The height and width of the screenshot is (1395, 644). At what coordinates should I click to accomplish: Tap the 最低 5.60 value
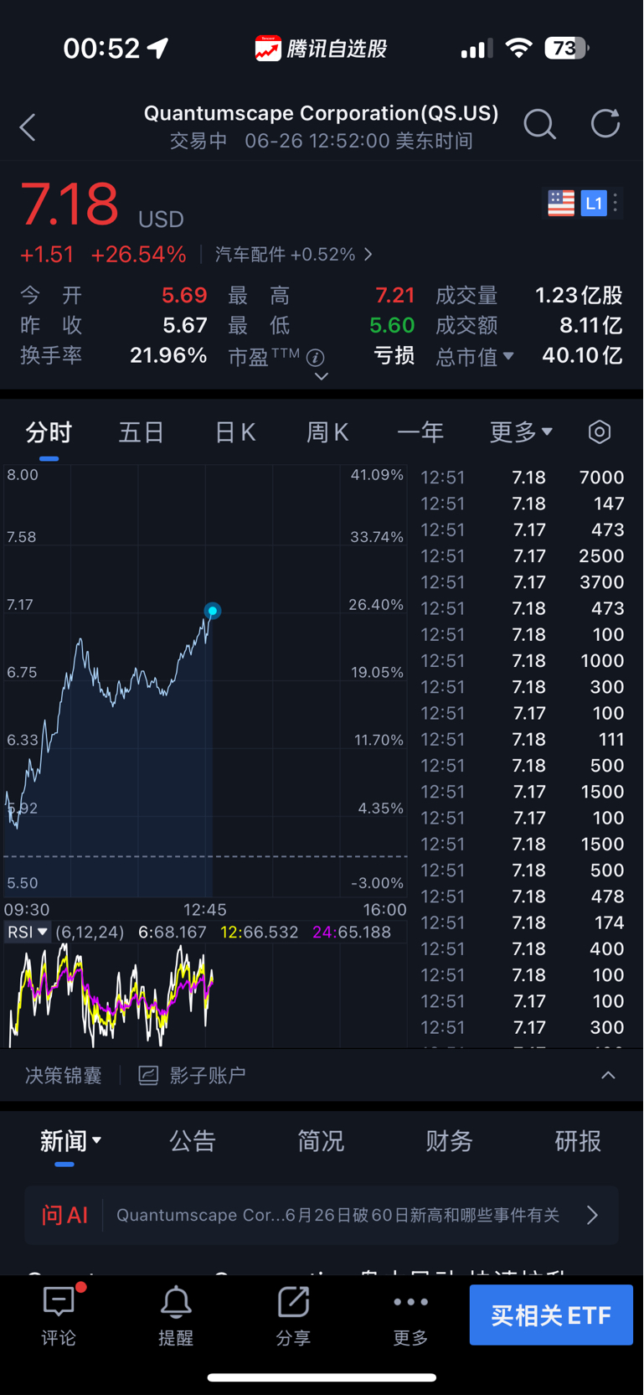point(393,325)
